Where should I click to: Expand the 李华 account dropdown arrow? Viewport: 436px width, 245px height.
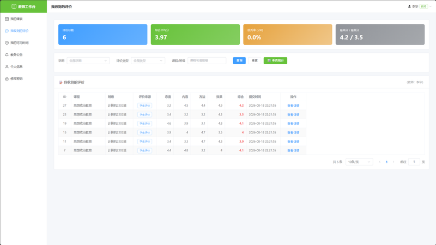431,7
